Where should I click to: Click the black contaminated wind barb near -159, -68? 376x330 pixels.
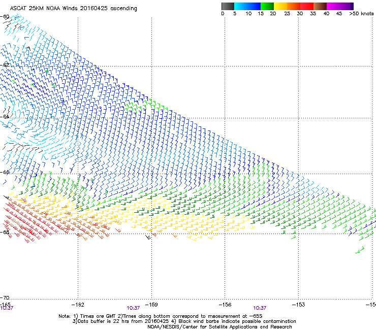pyautogui.click(x=149, y=237)
